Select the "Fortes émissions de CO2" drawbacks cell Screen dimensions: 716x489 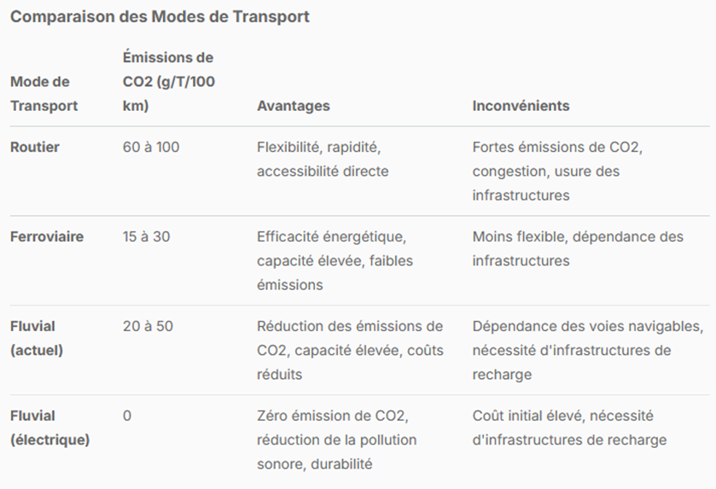[x=556, y=171]
